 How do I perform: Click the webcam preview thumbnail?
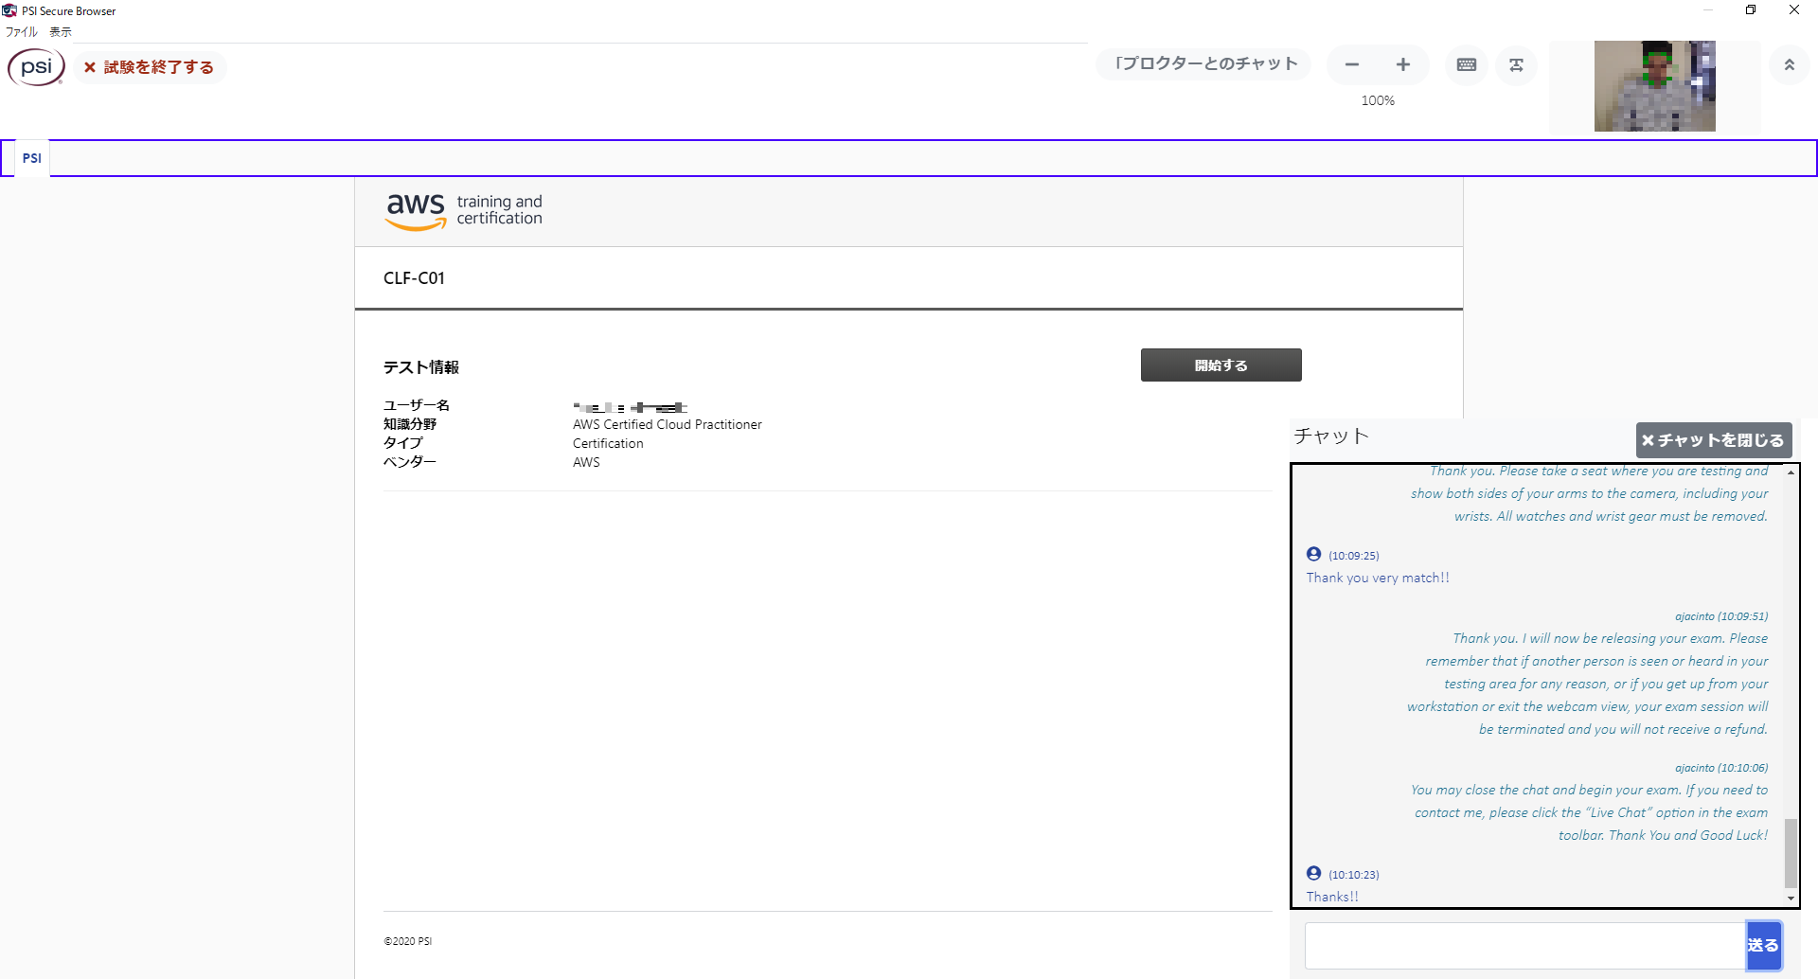pyautogui.click(x=1654, y=86)
